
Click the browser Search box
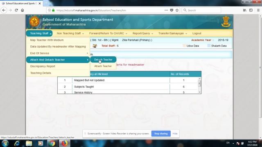pos(201,10)
